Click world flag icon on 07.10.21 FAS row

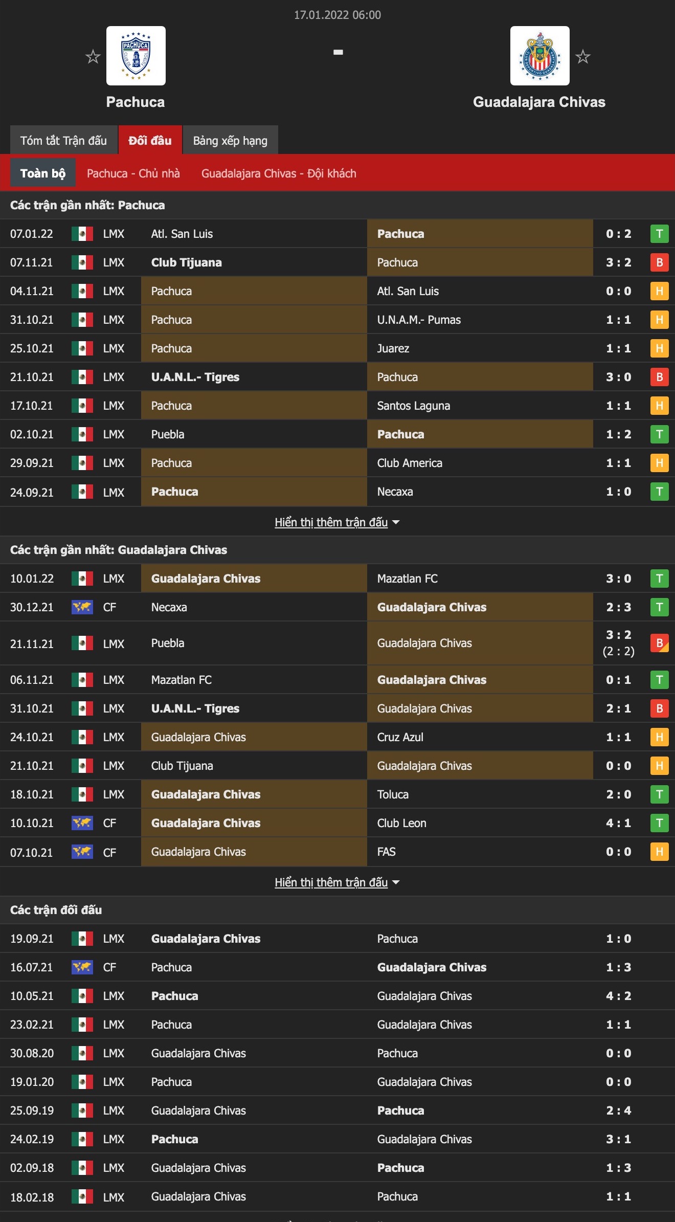click(82, 852)
